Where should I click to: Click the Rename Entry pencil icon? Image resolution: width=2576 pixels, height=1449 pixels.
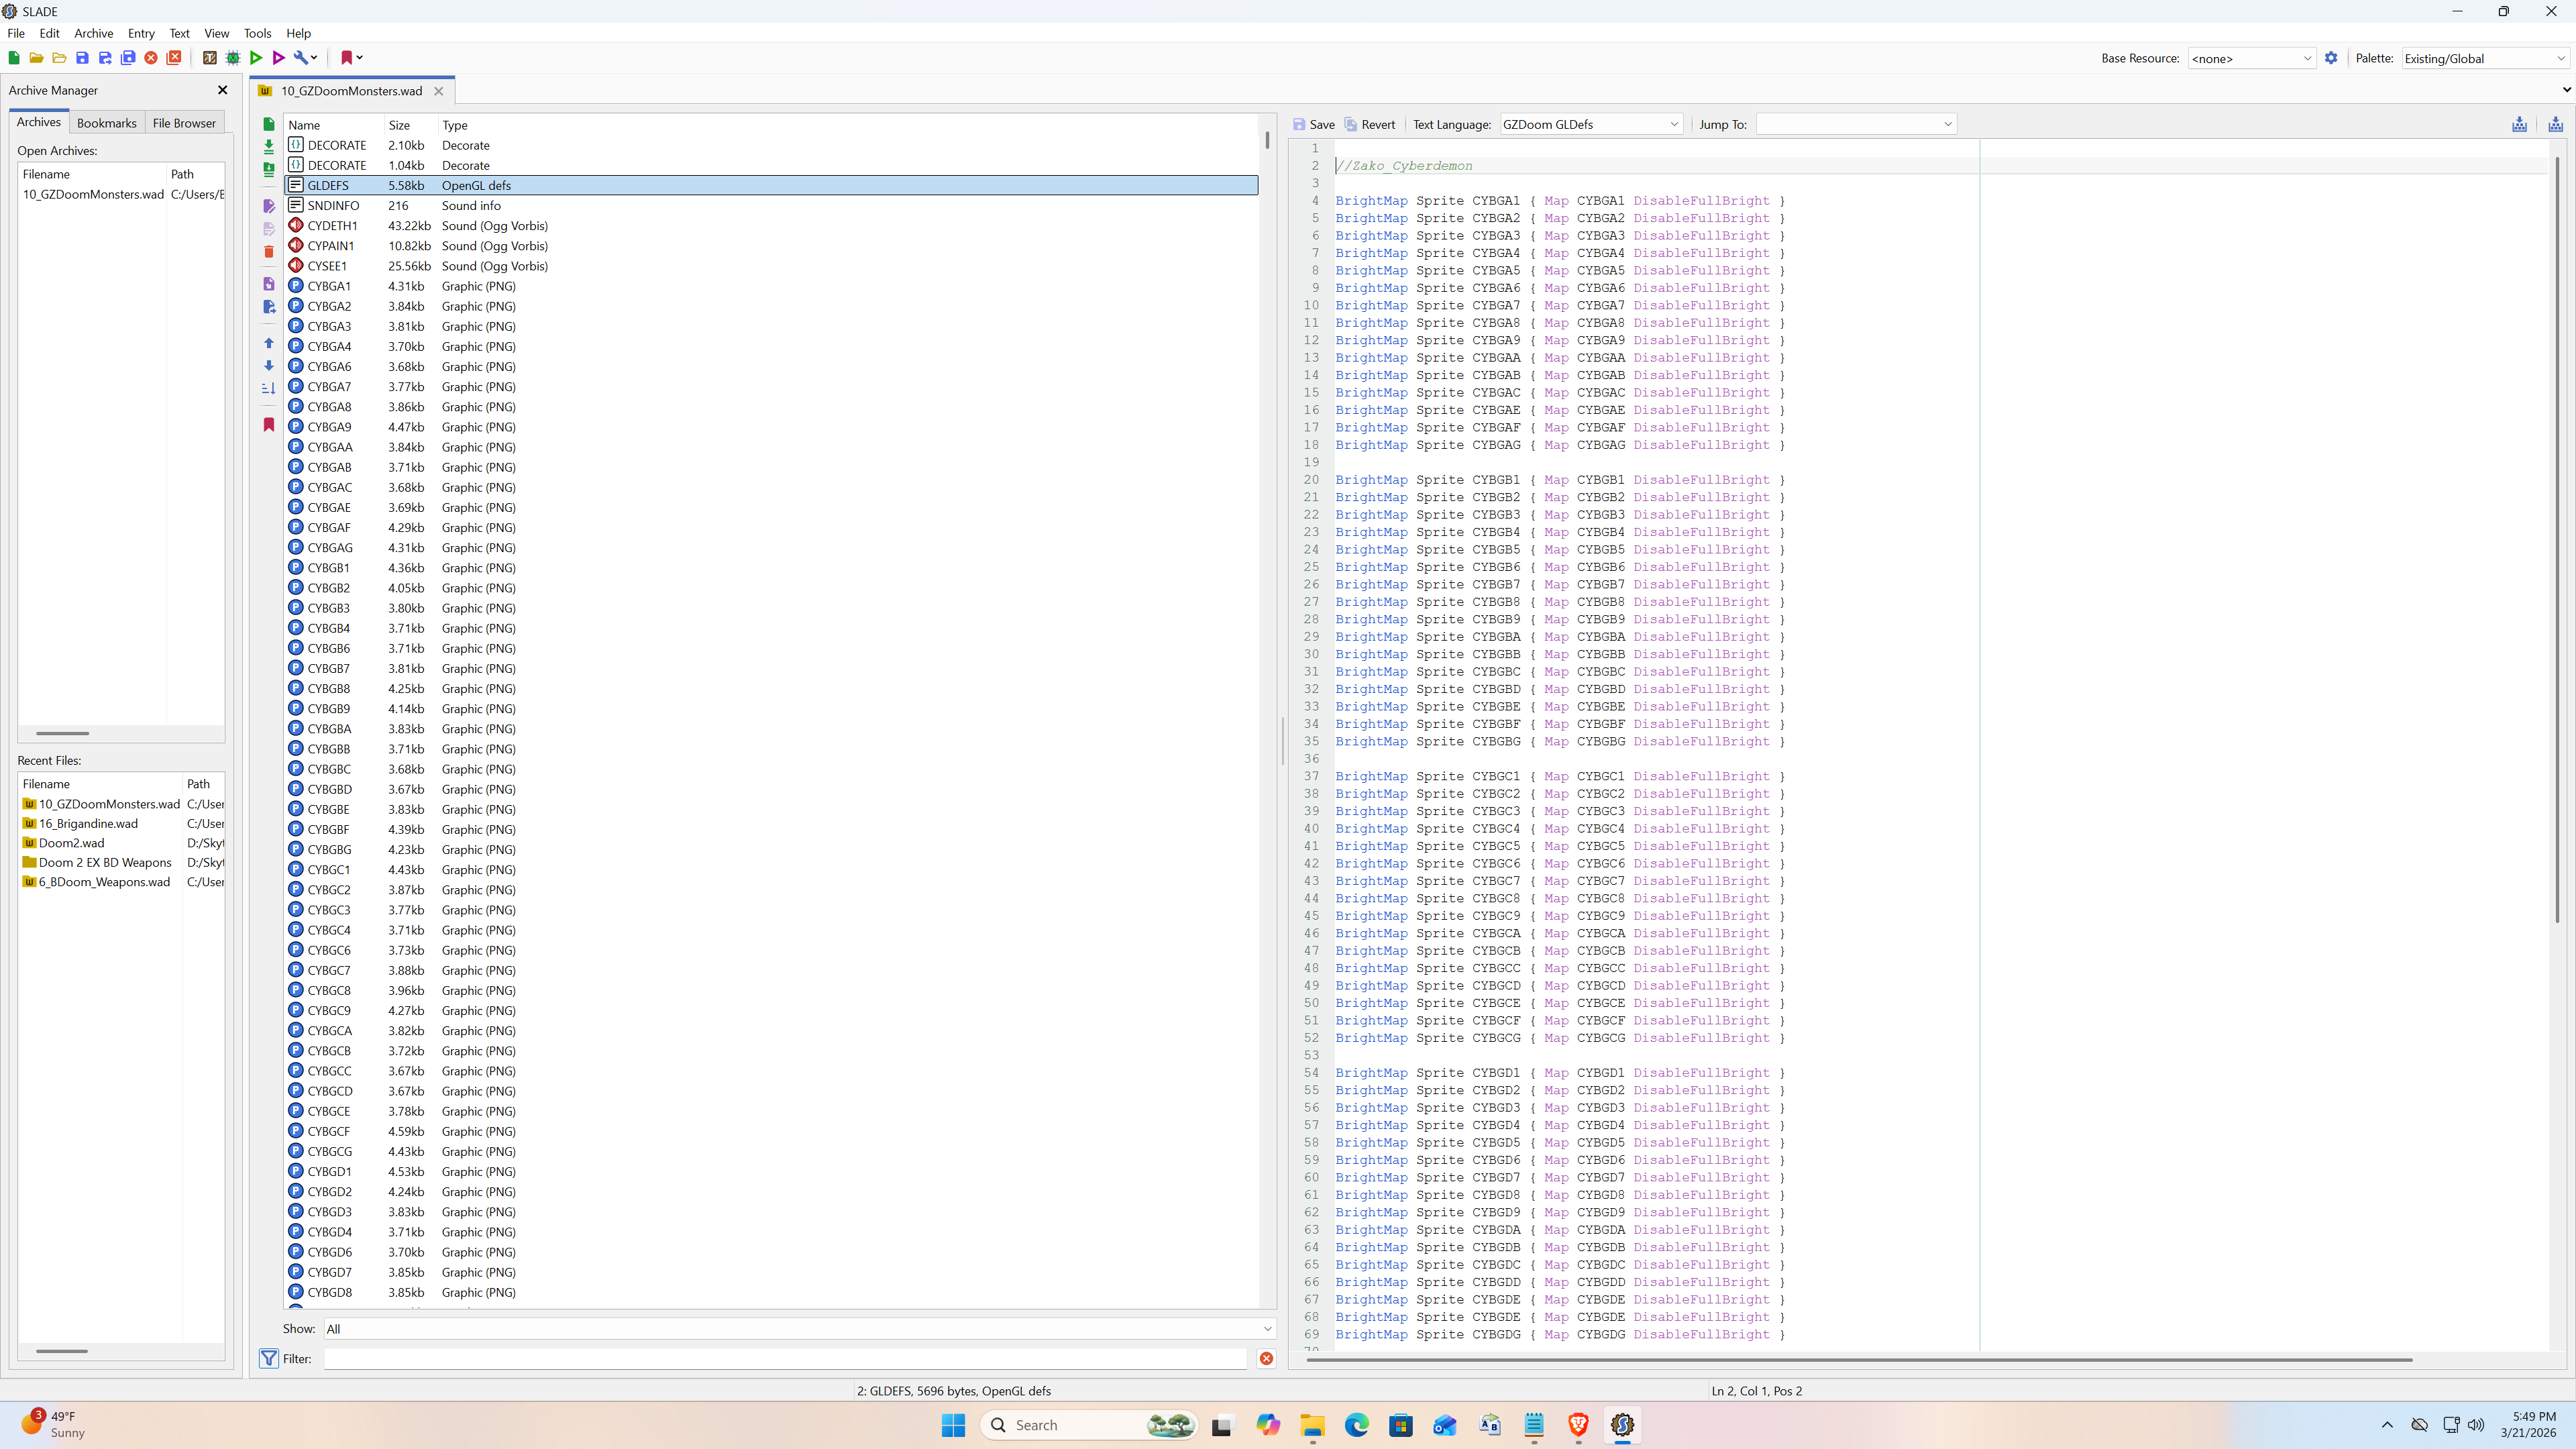coord(269,206)
